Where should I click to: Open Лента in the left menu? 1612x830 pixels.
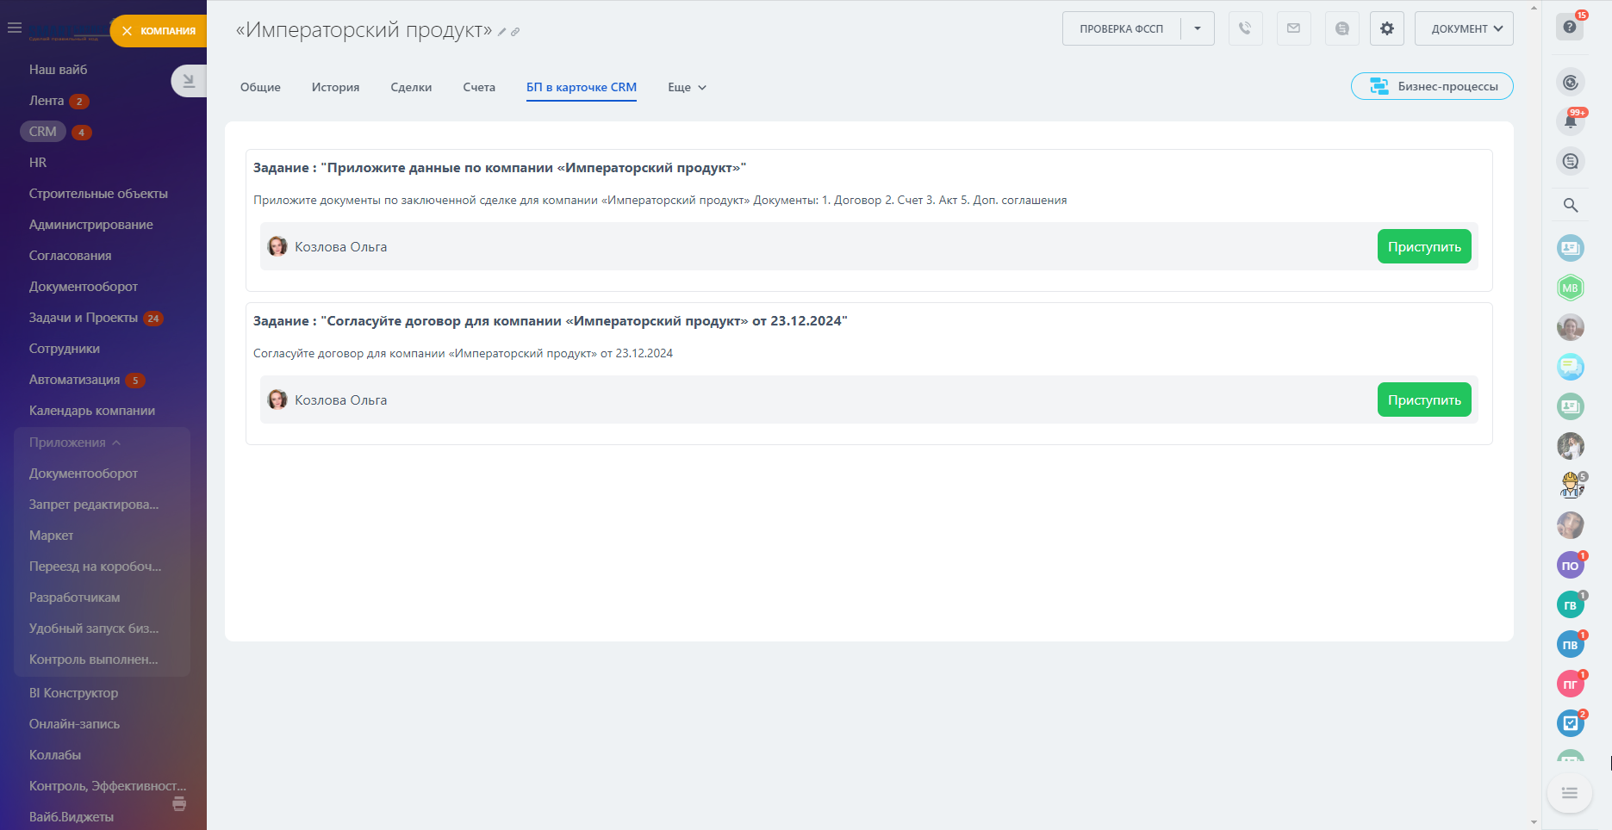pyautogui.click(x=47, y=101)
